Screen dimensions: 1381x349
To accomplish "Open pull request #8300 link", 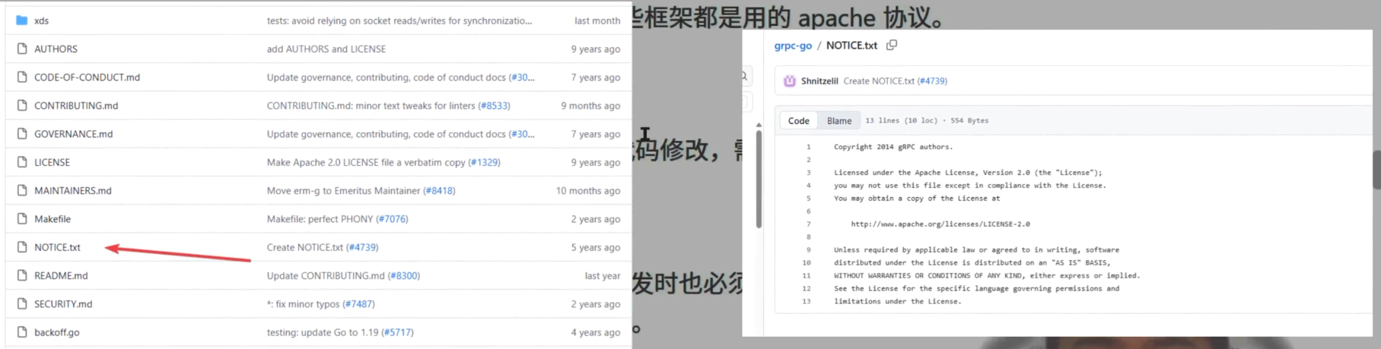I will pyautogui.click(x=404, y=275).
